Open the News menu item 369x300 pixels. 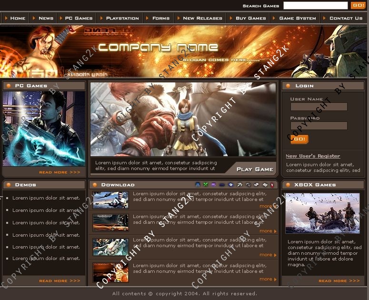(46, 18)
